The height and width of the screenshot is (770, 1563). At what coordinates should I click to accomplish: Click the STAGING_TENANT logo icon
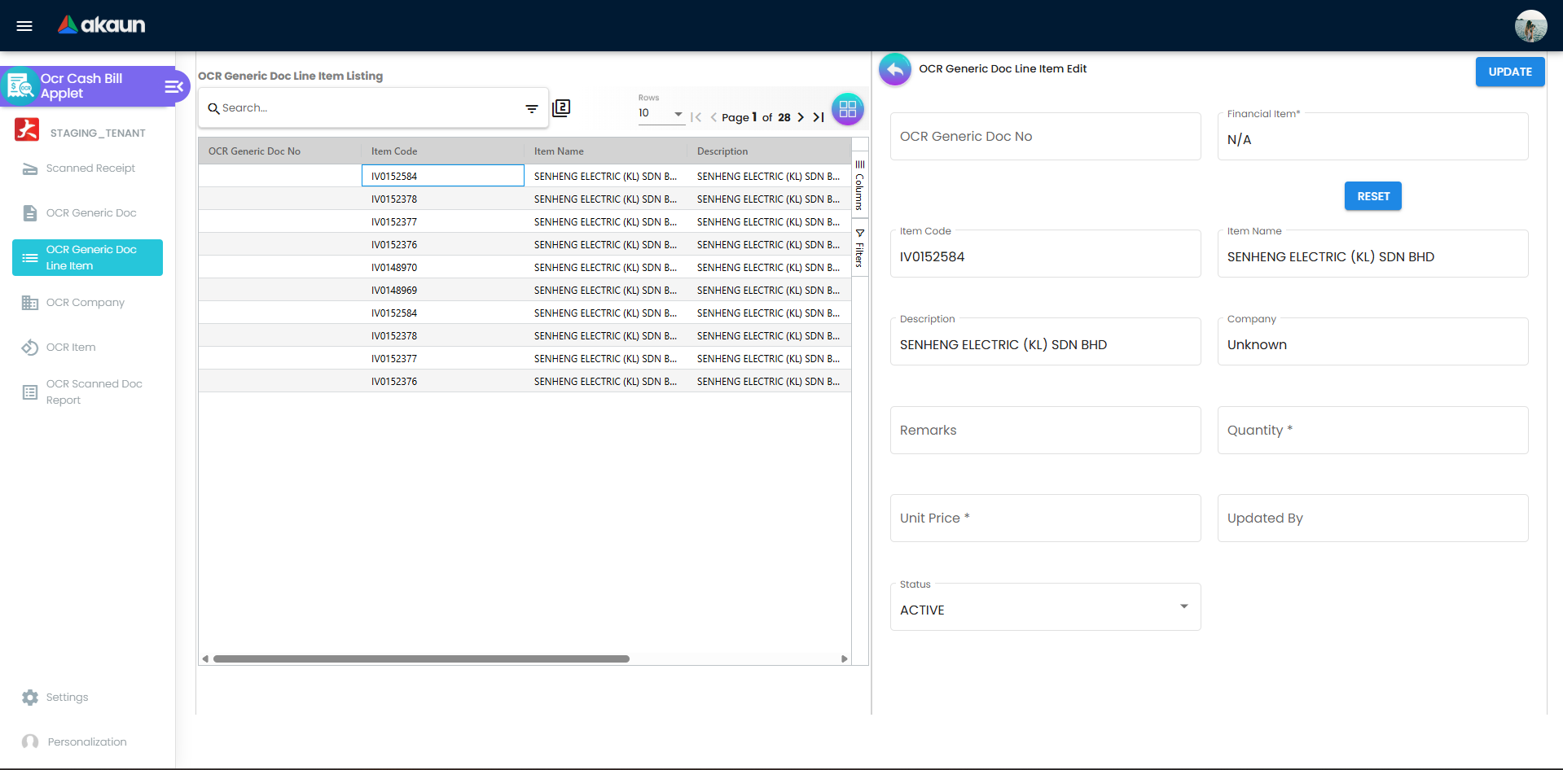27,129
